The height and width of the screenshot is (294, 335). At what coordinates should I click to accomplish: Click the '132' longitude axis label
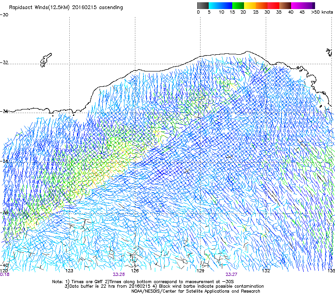tap(266, 271)
